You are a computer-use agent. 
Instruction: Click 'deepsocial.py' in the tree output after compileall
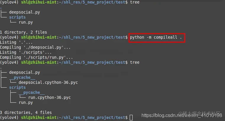click(x=25, y=73)
